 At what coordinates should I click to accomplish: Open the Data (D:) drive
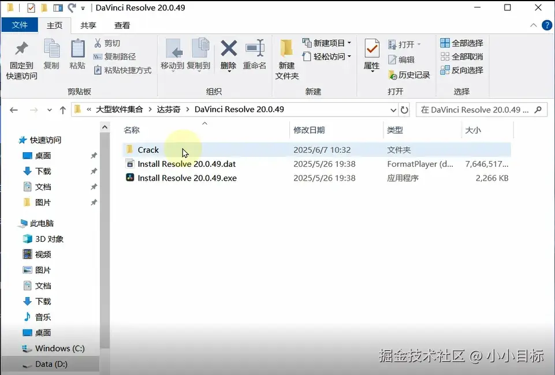(51, 364)
